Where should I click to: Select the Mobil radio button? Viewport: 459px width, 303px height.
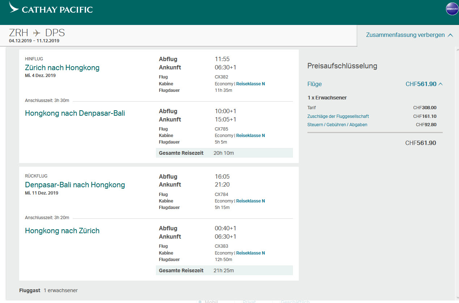tap(200, 302)
